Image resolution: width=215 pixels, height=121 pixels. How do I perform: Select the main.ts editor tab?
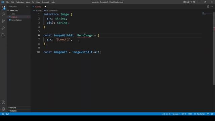39,7
